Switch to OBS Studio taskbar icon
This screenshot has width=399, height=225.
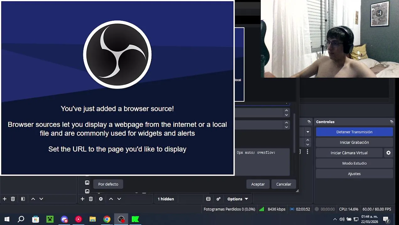[x=121, y=219]
